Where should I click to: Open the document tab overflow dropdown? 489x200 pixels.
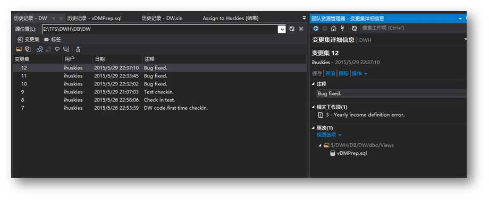pyautogui.click(x=304, y=18)
